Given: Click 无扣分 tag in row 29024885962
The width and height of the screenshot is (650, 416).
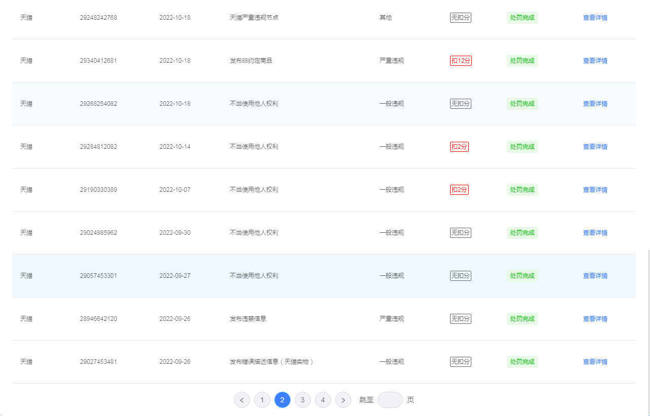Looking at the screenshot, I should [461, 233].
